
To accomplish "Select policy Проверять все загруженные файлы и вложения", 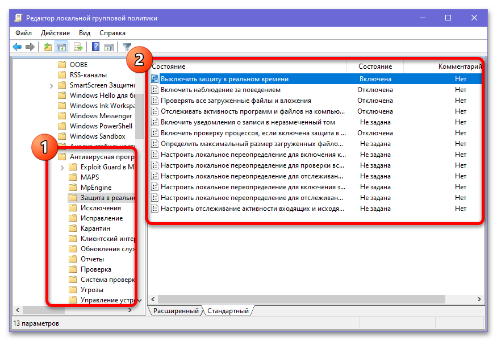I will pos(236,101).
